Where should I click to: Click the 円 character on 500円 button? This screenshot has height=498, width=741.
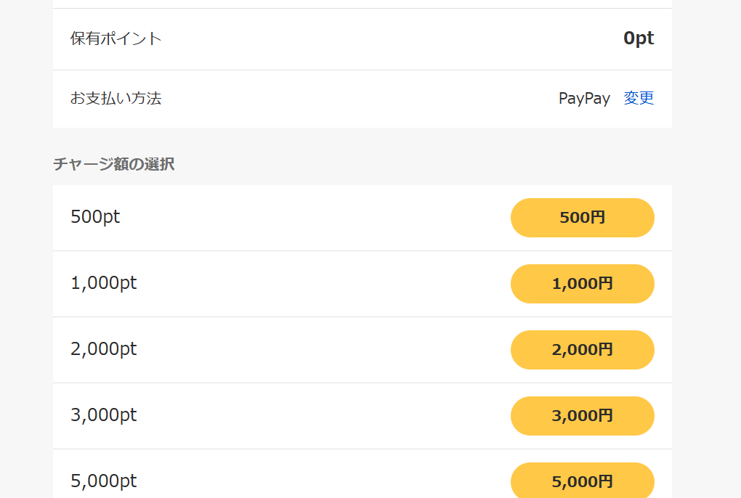tap(598, 217)
